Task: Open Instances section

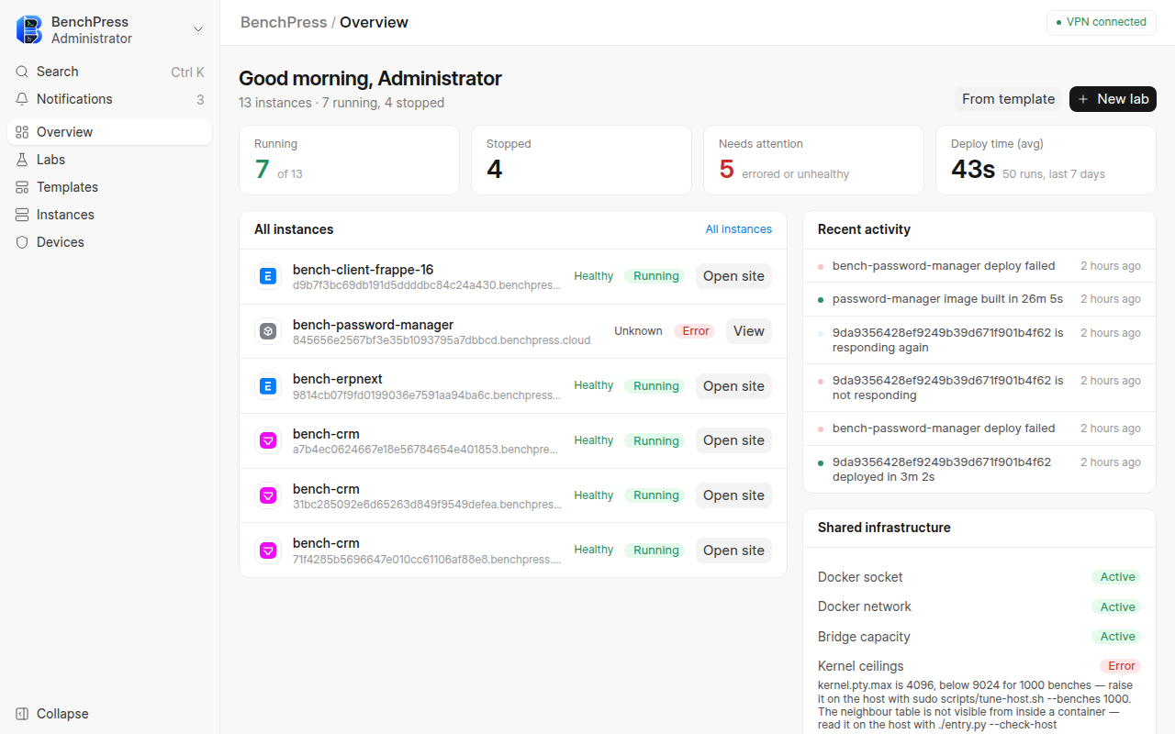Action: tap(110, 215)
